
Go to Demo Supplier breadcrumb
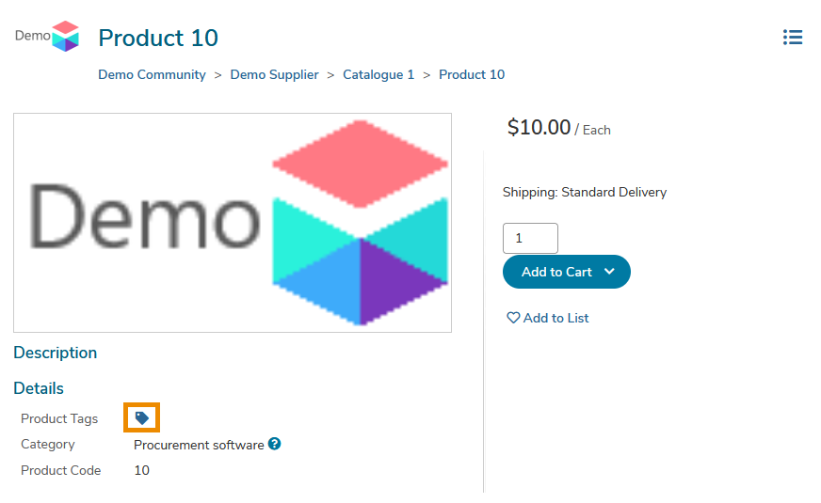point(274,75)
